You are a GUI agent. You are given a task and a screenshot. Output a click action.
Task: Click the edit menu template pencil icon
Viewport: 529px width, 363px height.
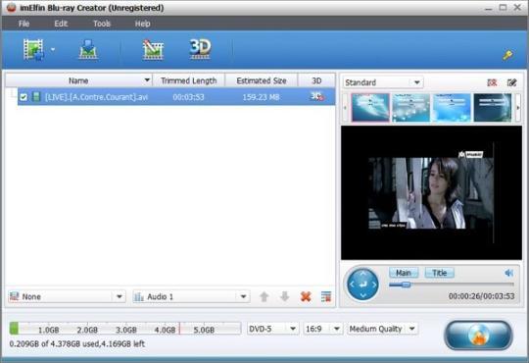[x=511, y=82]
